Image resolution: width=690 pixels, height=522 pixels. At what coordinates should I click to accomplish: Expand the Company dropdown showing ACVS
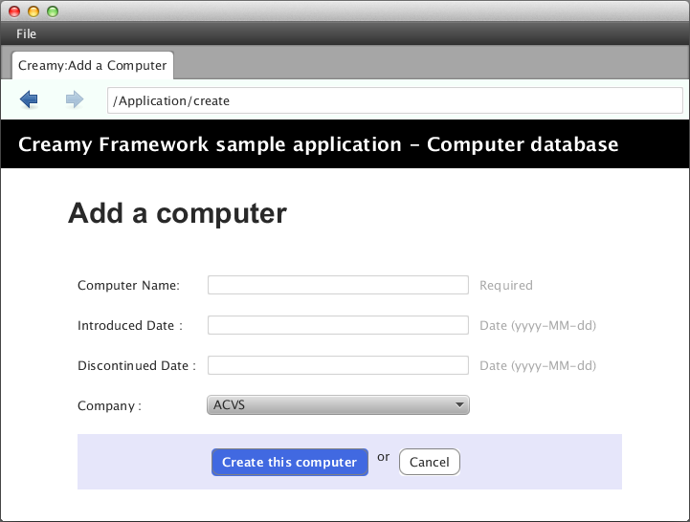tap(338, 405)
